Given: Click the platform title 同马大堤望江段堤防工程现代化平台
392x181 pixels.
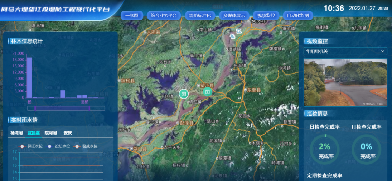Looking at the screenshot, I should [55, 10].
